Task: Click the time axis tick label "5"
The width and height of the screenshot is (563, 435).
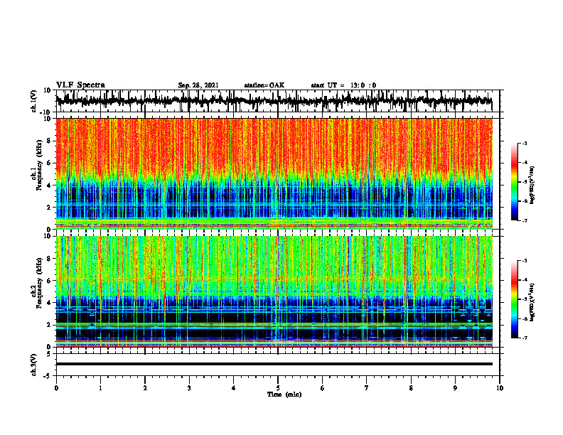Action: click(x=278, y=388)
